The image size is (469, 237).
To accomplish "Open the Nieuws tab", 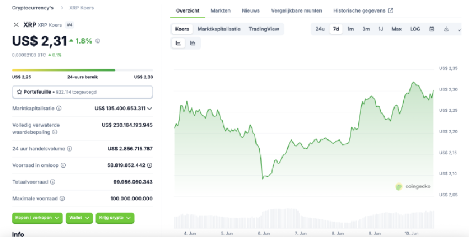I will click(251, 10).
